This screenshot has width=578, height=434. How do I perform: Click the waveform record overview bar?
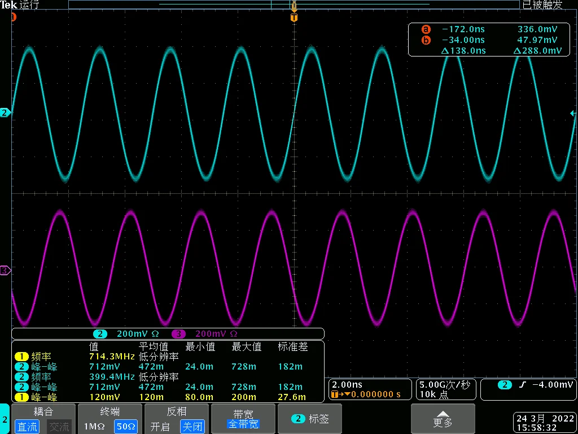pyautogui.click(x=294, y=5)
